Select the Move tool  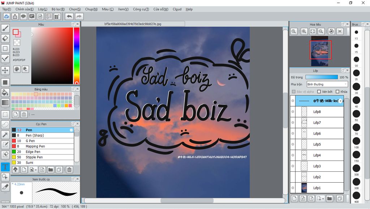5,70
